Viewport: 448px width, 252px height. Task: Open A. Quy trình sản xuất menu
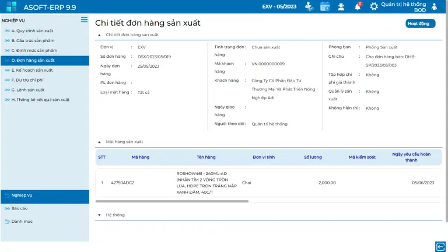(x=35, y=30)
